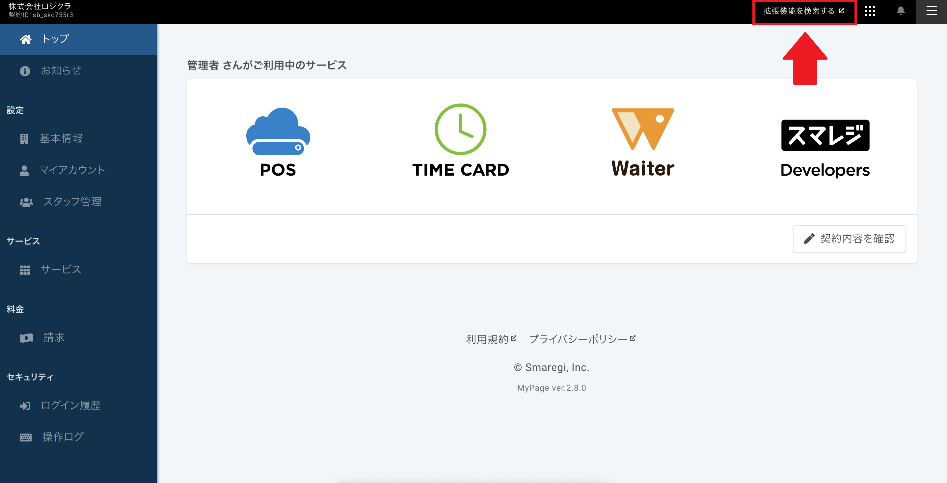This screenshot has height=483, width=947.
Task: Open サービス menu item in sidebar
Action: pos(61,270)
